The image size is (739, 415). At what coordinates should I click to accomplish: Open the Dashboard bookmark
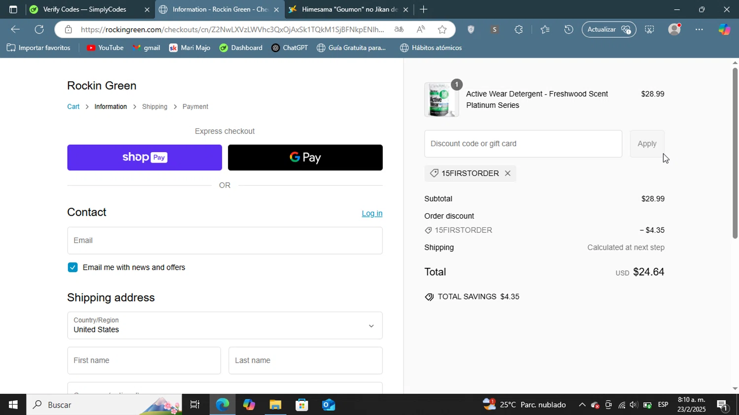[241, 48]
